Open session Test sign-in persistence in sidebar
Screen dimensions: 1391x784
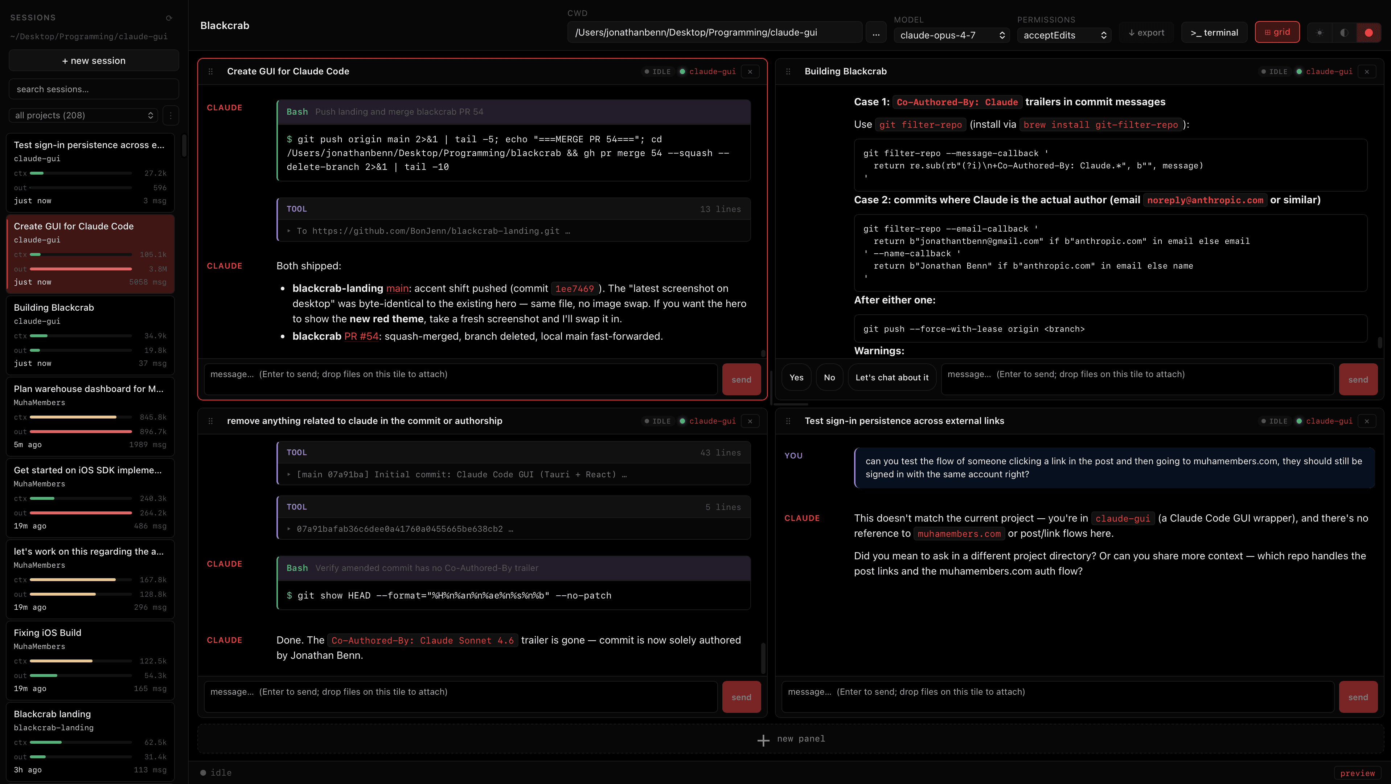(x=90, y=172)
